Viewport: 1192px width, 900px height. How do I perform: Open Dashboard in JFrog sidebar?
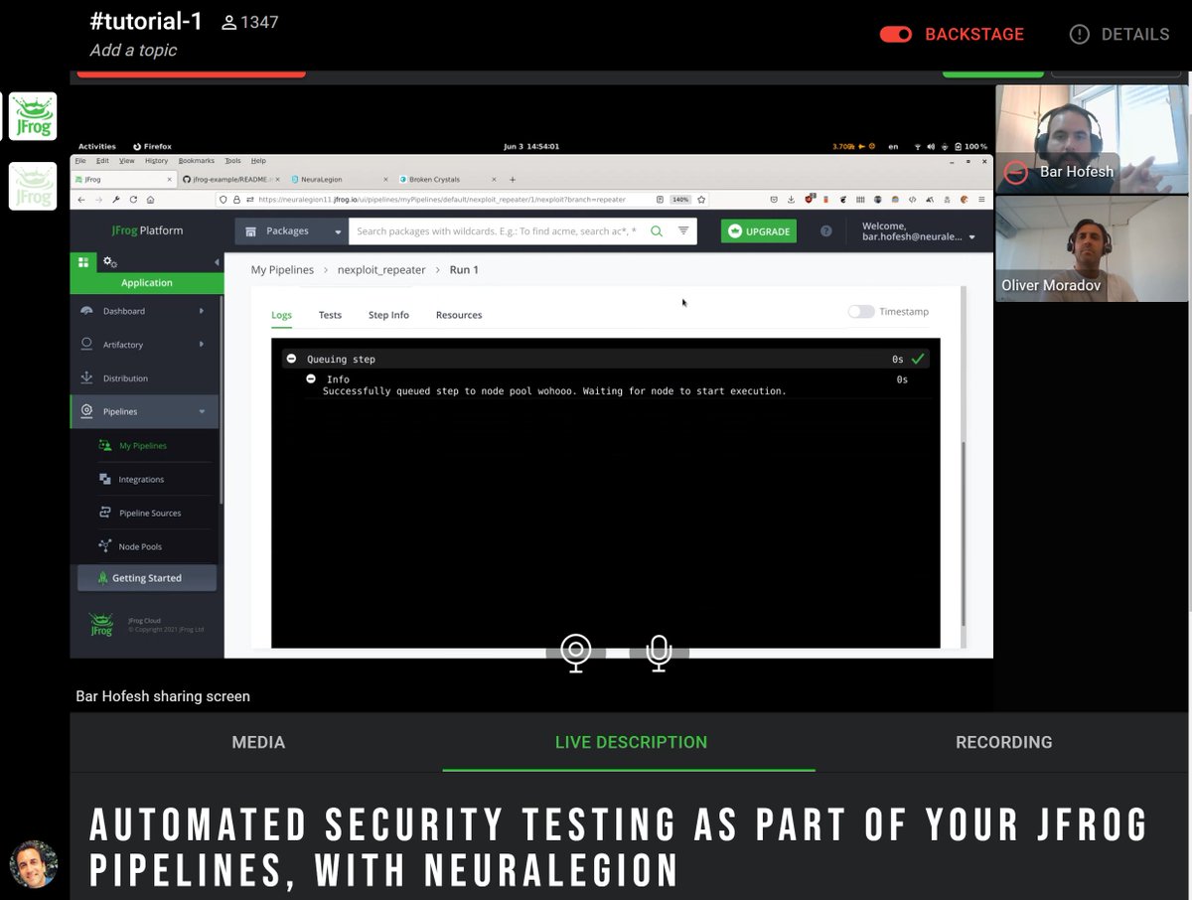[123, 311]
